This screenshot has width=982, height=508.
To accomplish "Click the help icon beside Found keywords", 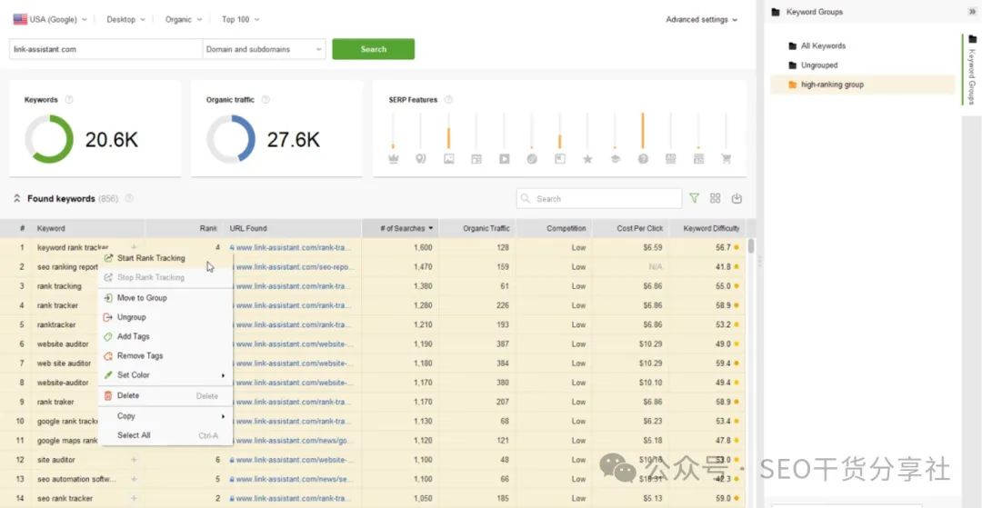I will (x=129, y=198).
